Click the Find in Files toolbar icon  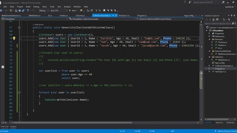[81, 10]
